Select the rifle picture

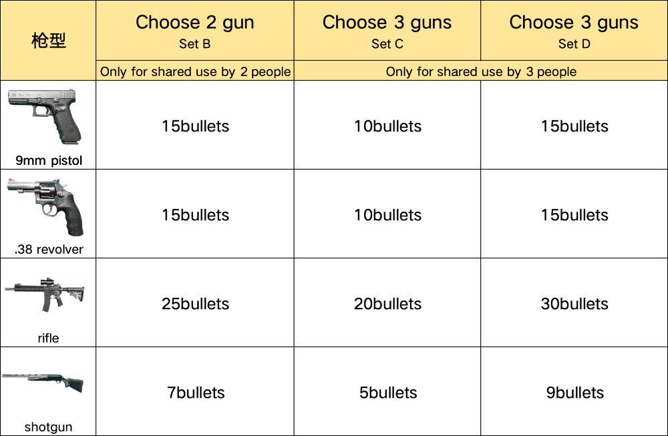(45, 294)
